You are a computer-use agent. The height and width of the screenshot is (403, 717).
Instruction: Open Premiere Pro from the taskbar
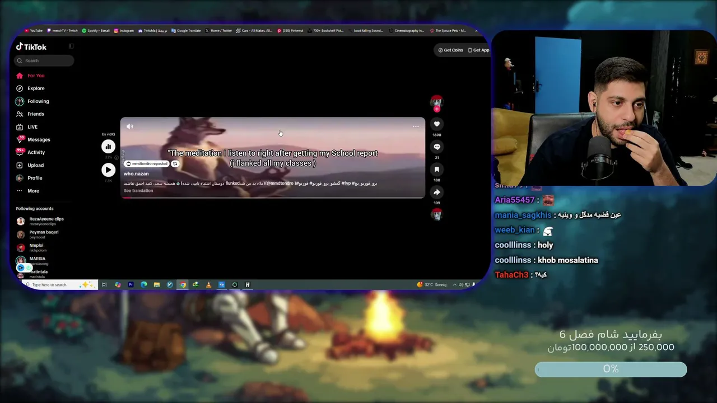click(131, 285)
